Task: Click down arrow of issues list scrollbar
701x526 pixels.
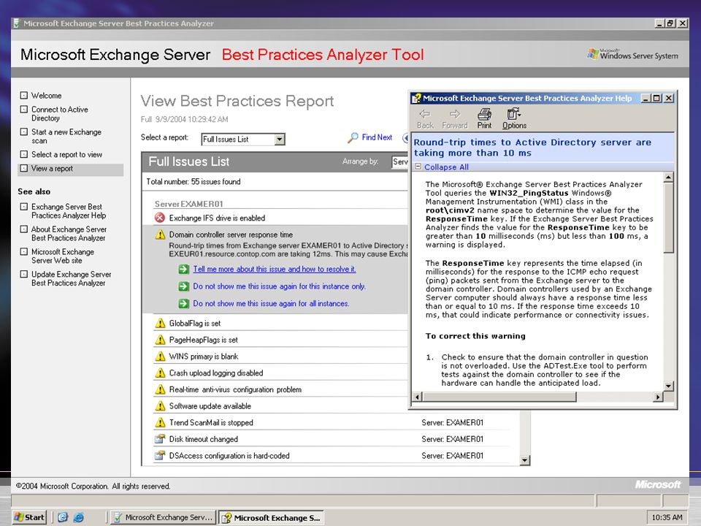Action: click(525, 460)
